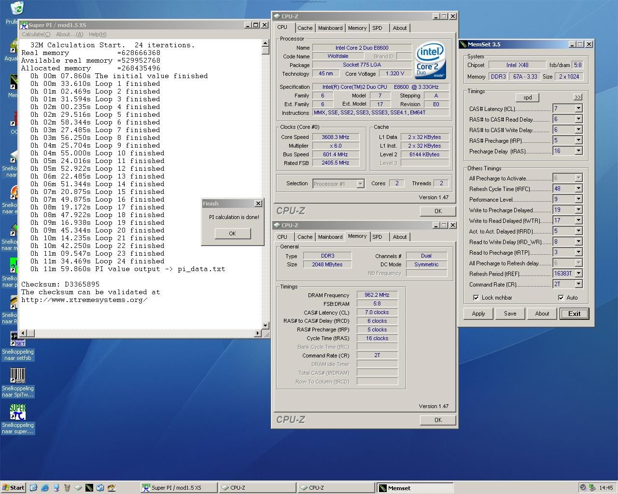Open Read to Precharge (tRTP) dropdown
The image size is (618, 494).
(x=578, y=252)
